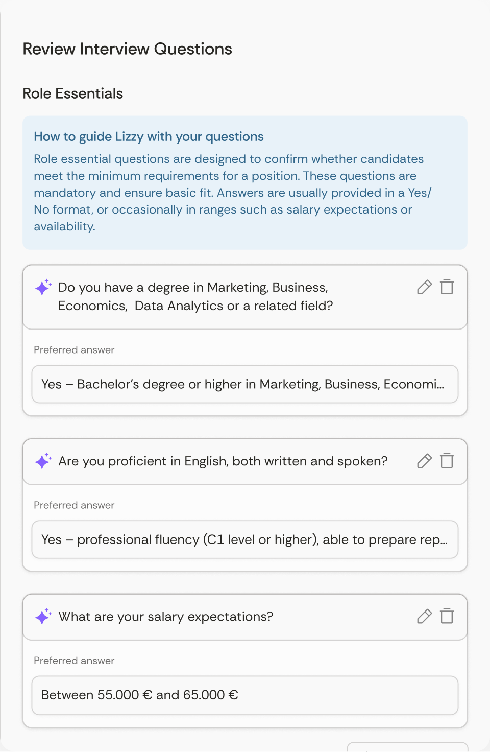The image size is (490, 752).
Task: Click the sparkle icon beside the English question
Action: (x=43, y=461)
